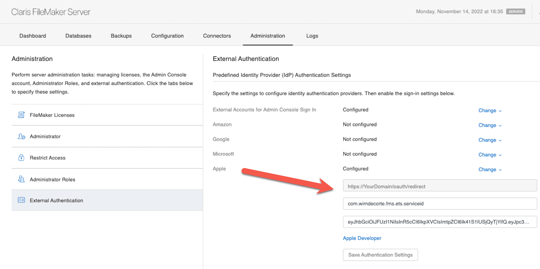This screenshot has width=540, height=269.
Task: Select FileMaker Licenses in sidebar
Action: (107, 115)
